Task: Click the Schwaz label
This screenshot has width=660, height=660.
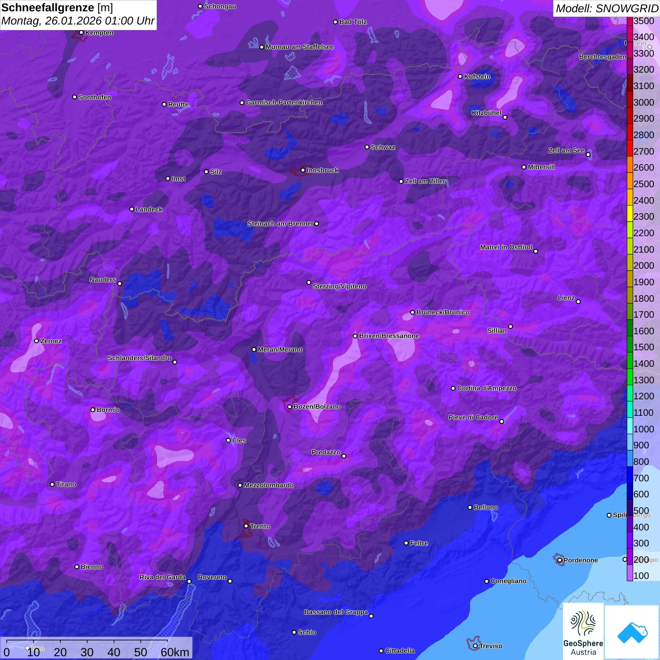Action: click(x=383, y=147)
